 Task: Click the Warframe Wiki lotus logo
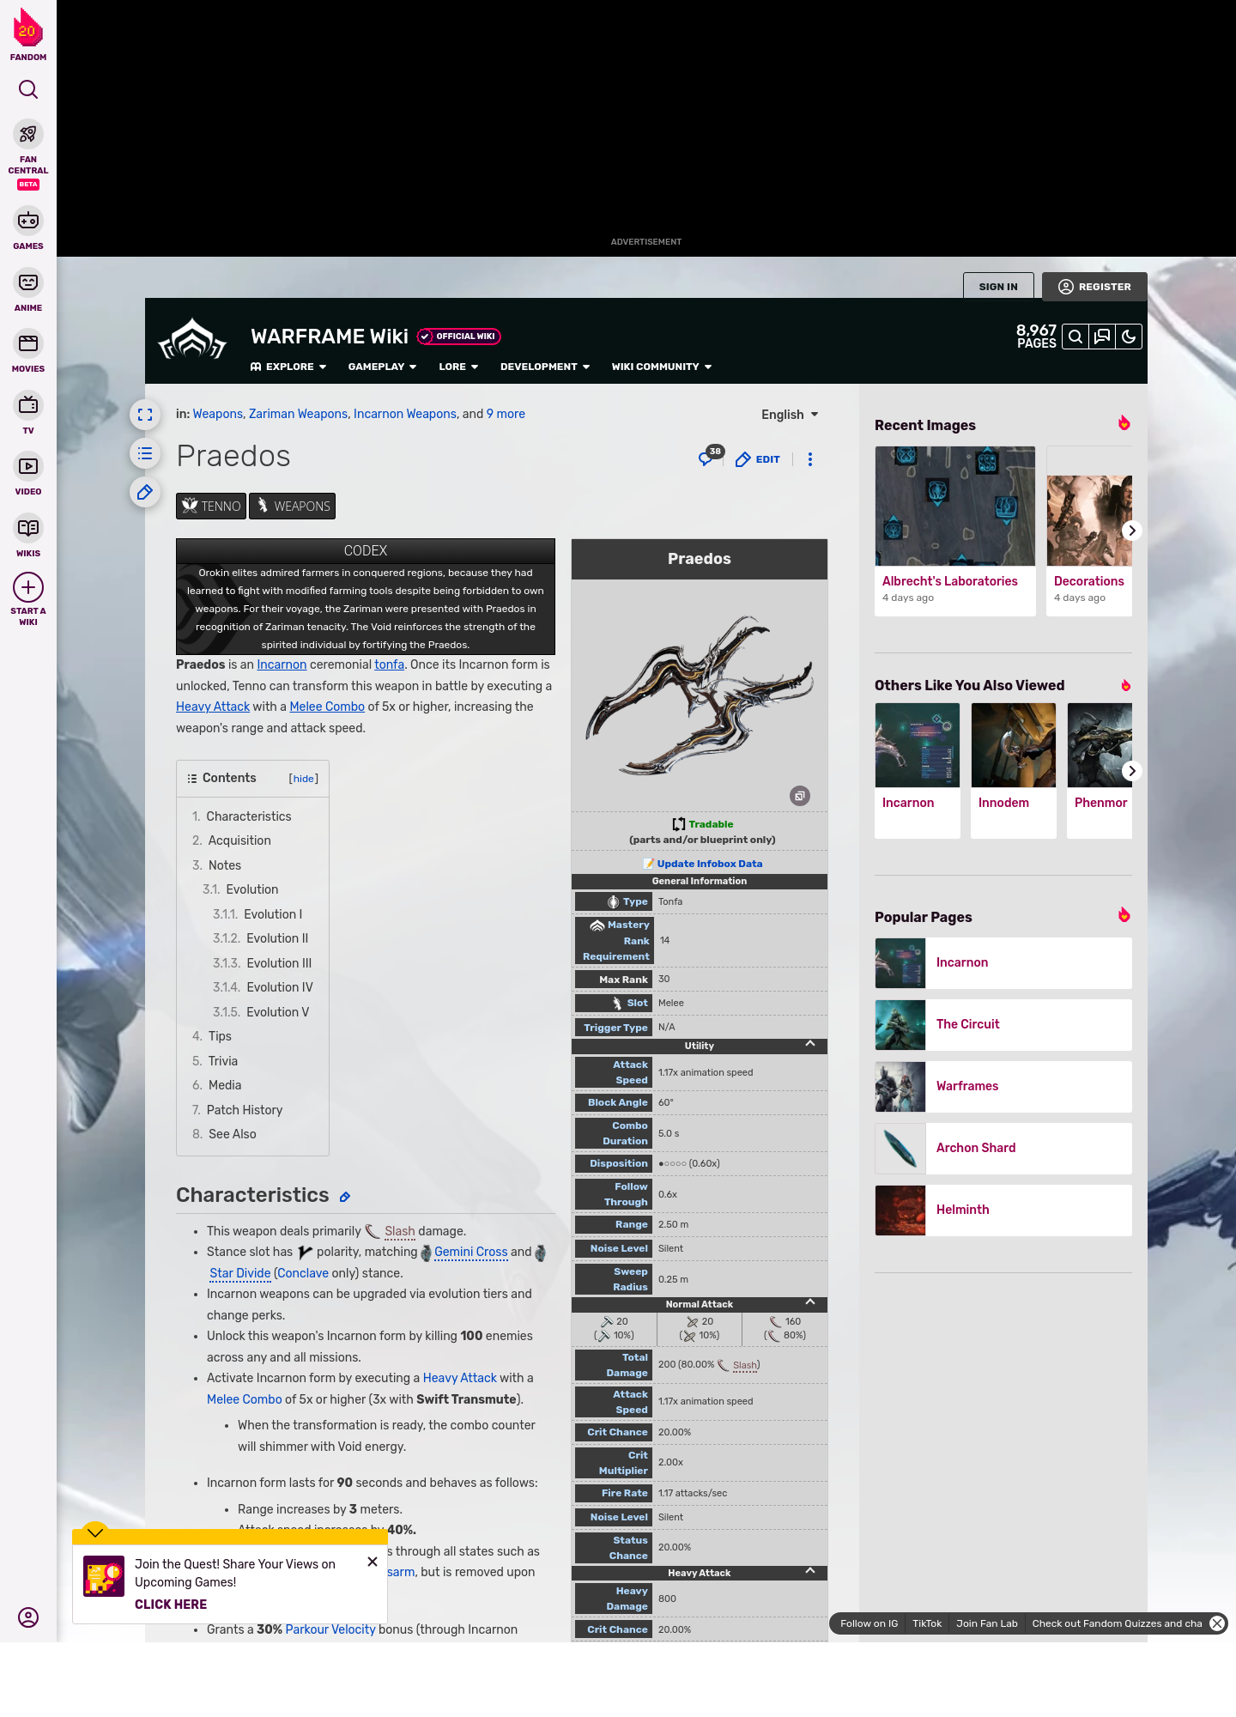pyautogui.click(x=192, y=340)
